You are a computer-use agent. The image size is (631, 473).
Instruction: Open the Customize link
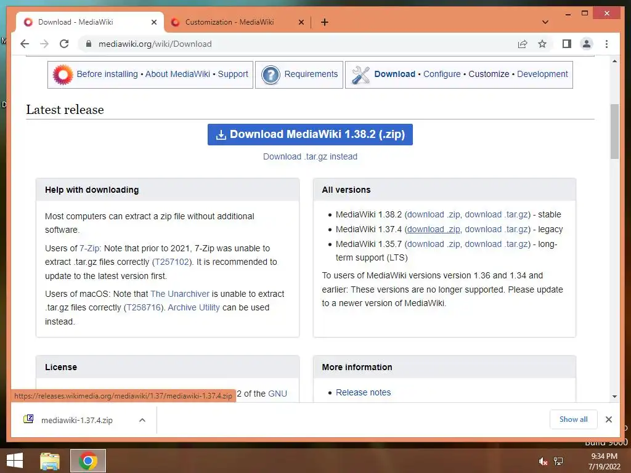(x=489, y=74)
